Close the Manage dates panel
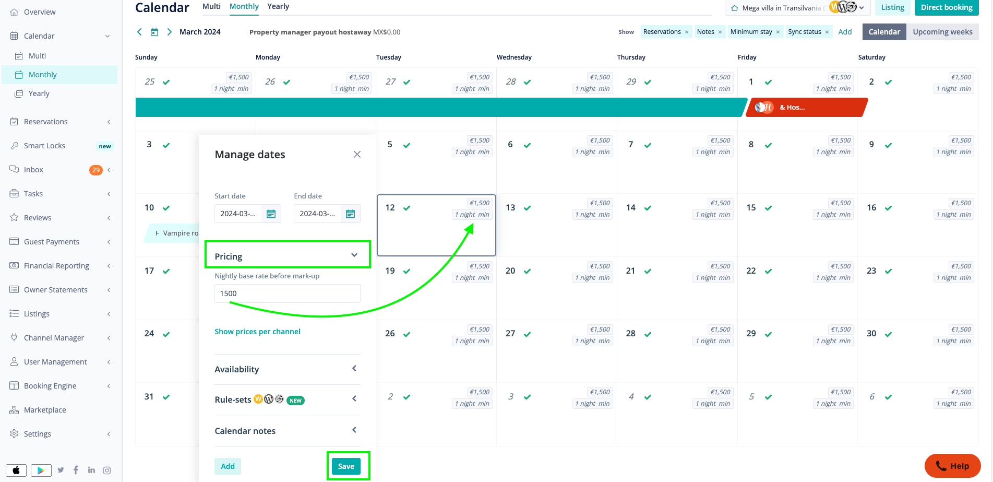The image size is (993, 482). coord(357,155)
